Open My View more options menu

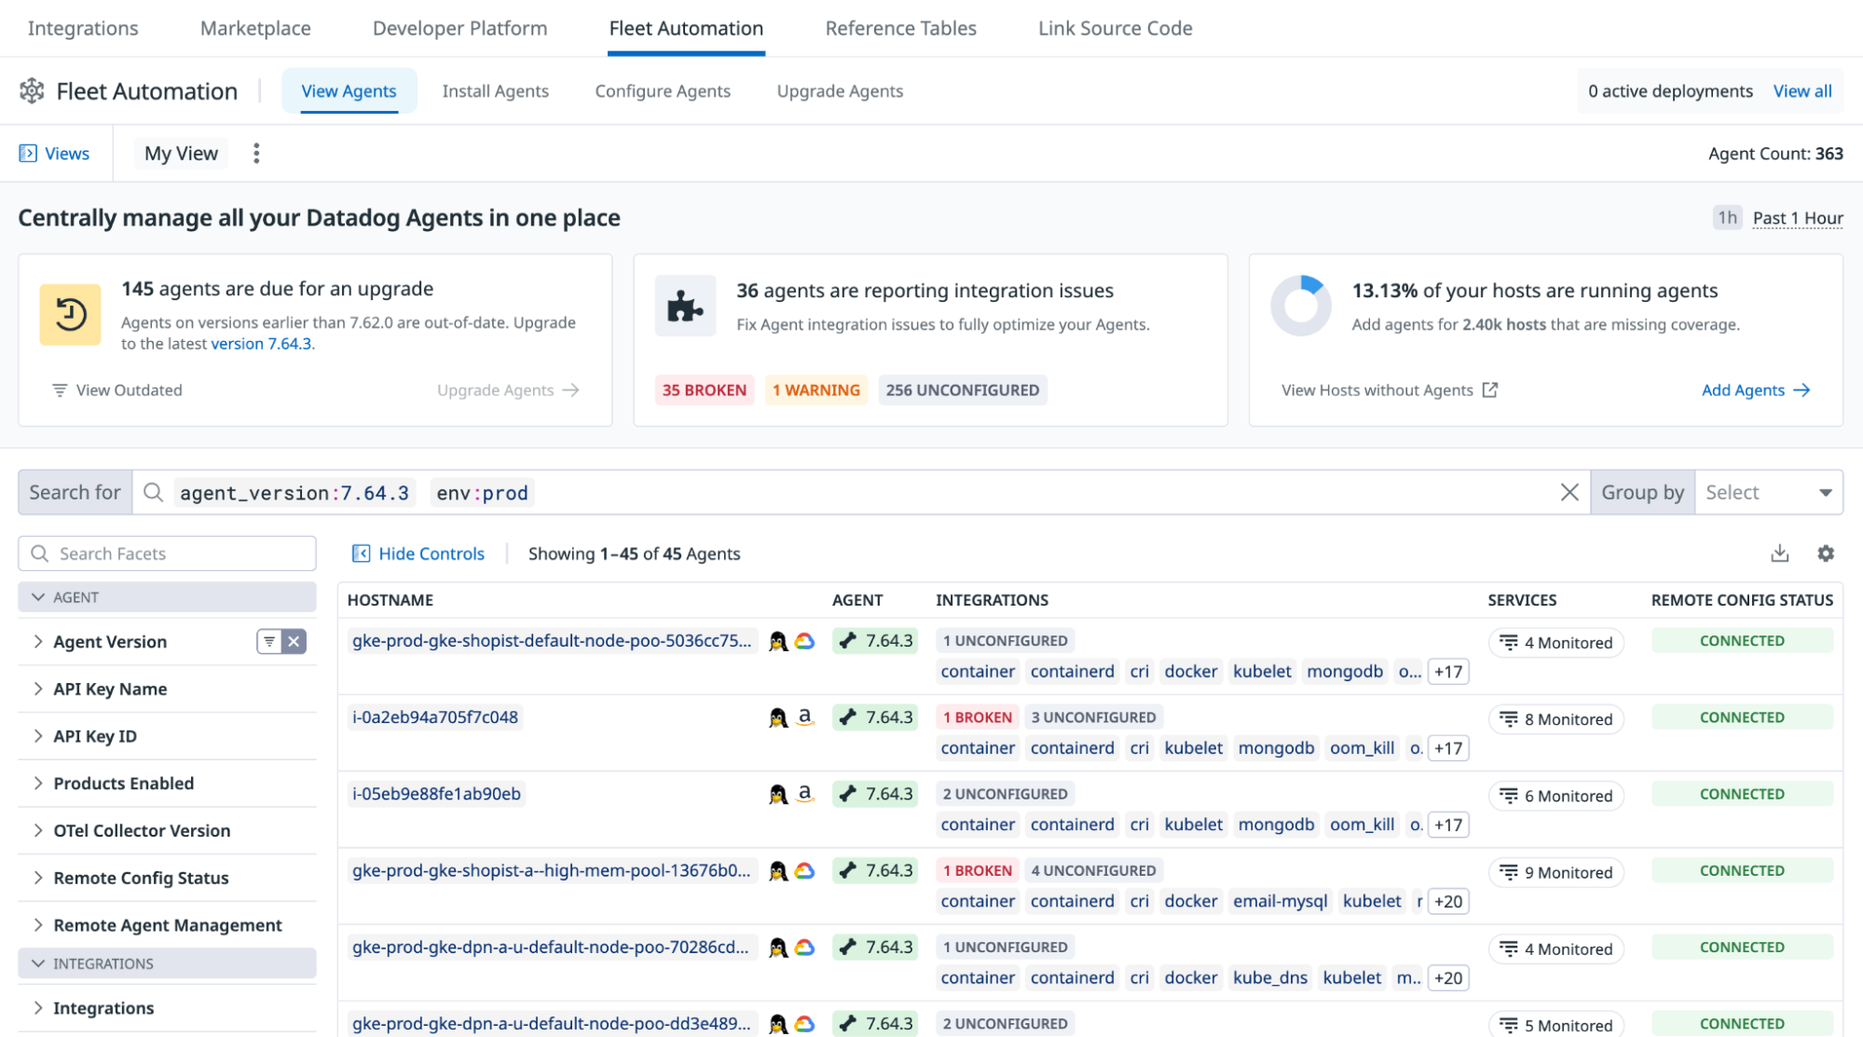[256, 153]
